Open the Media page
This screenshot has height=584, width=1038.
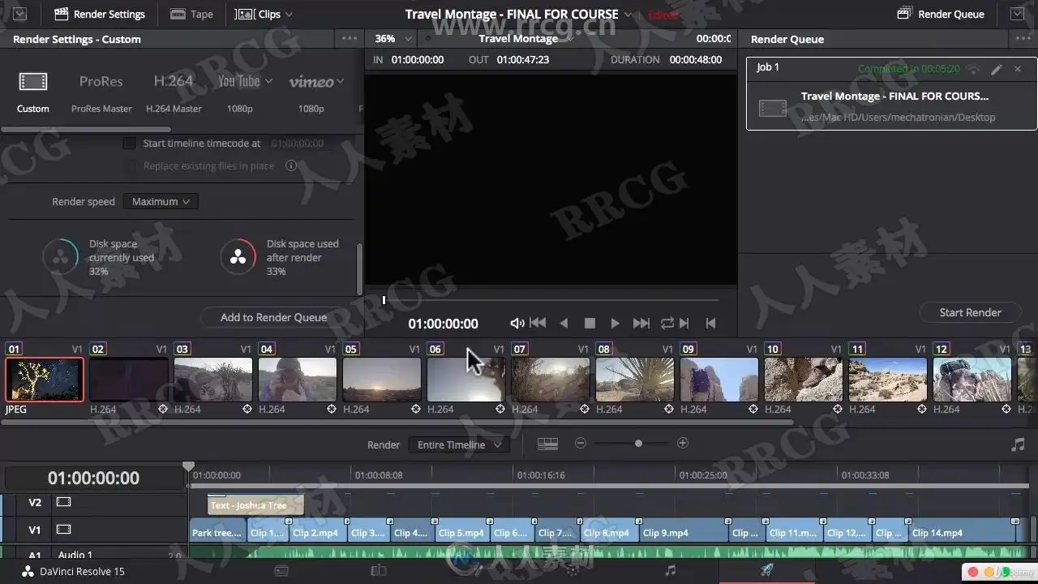click(x=281, y=571)
